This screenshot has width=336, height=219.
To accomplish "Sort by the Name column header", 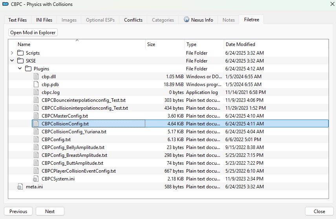I will point(77,44).
